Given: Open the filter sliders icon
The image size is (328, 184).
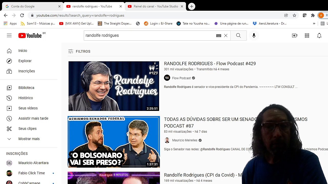Looking at the screenshot, I should tap(71, 51).
